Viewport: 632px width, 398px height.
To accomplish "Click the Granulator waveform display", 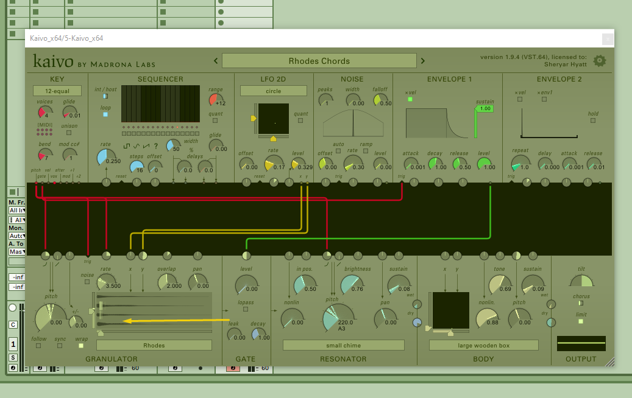I will [154, 310].
